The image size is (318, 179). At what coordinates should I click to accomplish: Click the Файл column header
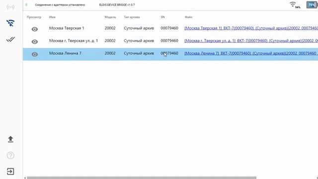(x=188, y=17)
